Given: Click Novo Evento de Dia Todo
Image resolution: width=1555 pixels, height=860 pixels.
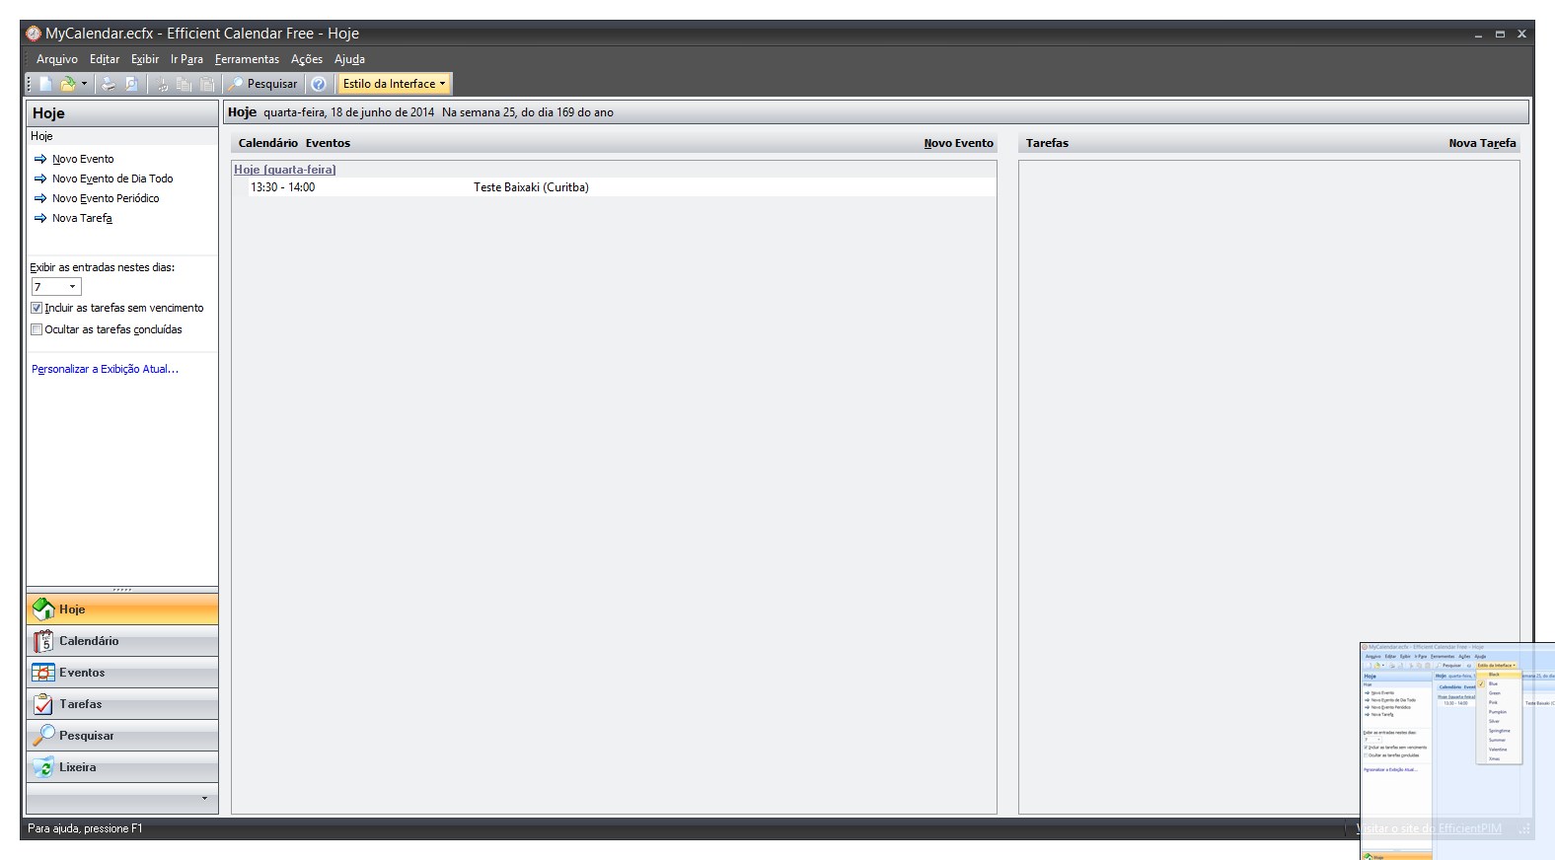Looking at the screenshot, I should 112,179.
